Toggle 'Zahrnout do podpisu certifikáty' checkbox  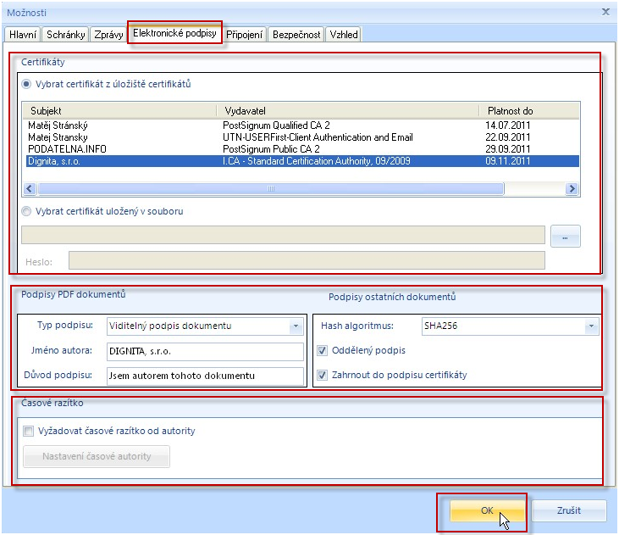pyautogui.click(x=322, y=375)
